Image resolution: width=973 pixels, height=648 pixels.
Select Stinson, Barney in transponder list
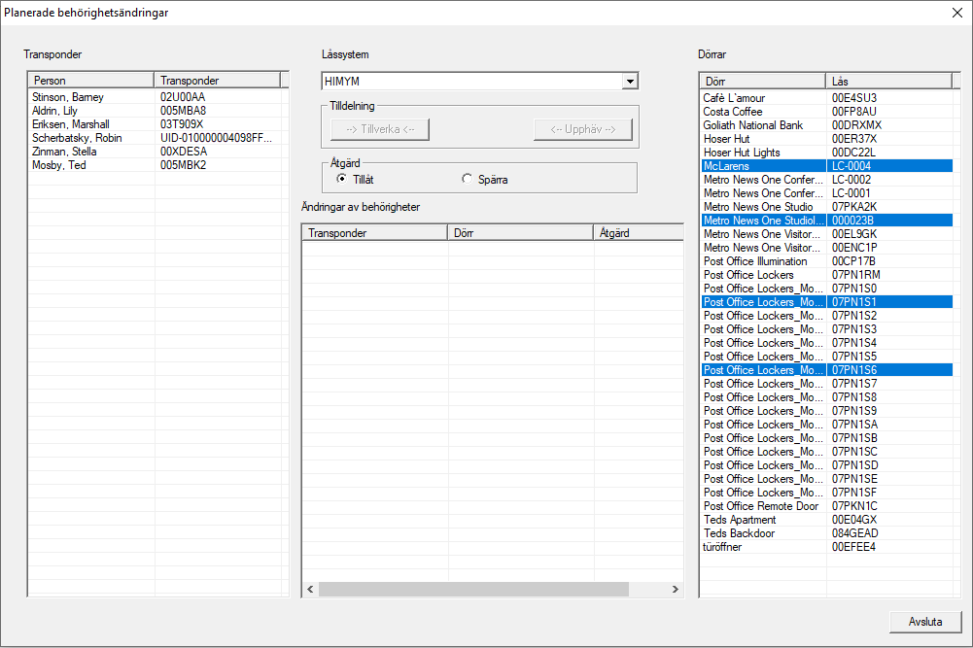pos(68,97)
